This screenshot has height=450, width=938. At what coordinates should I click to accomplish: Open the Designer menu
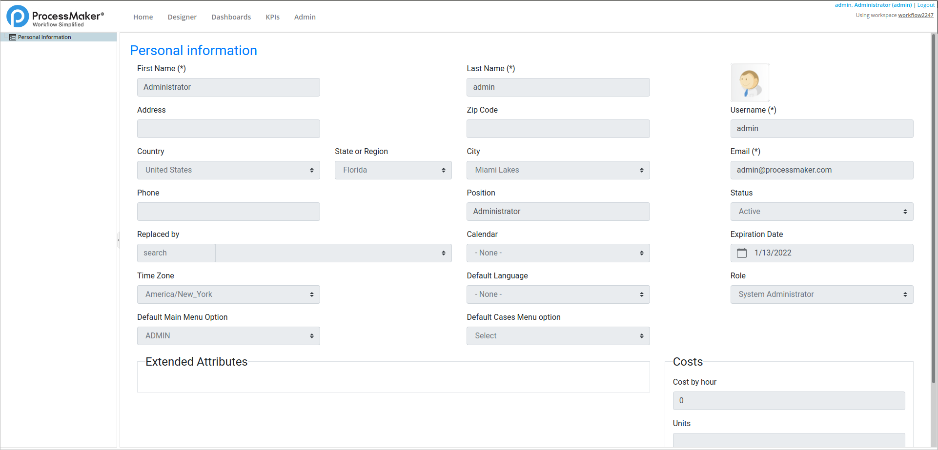pyautogui.click(x=182, y=17)
